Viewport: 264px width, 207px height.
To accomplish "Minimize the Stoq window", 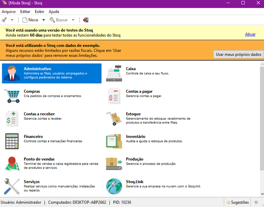I will 228,3.
